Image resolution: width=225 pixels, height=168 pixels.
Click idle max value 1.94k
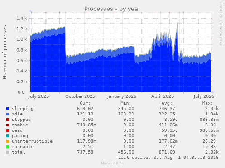pyautogui.click(x=212, y=114)
